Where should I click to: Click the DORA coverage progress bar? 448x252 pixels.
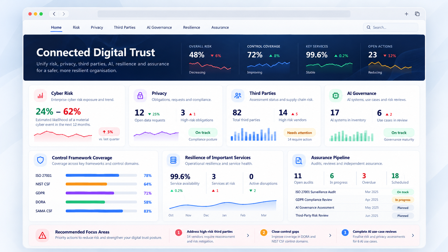tap(101, 202)
